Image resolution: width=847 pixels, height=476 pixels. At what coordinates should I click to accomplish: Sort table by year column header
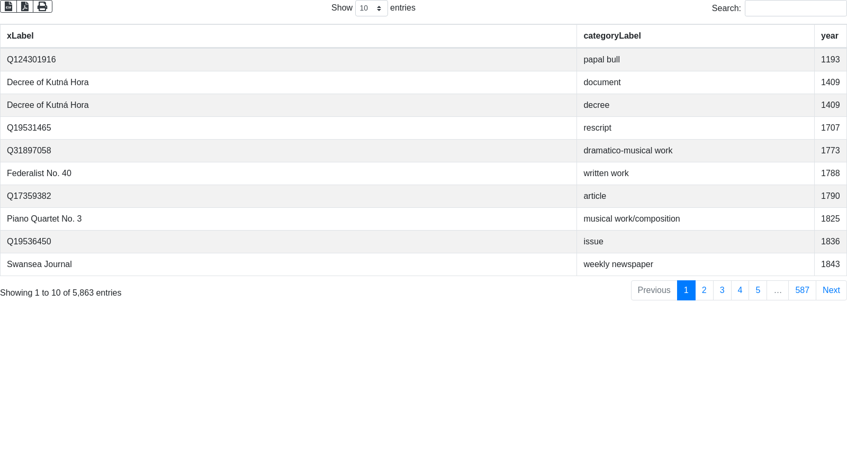(829, 36)
